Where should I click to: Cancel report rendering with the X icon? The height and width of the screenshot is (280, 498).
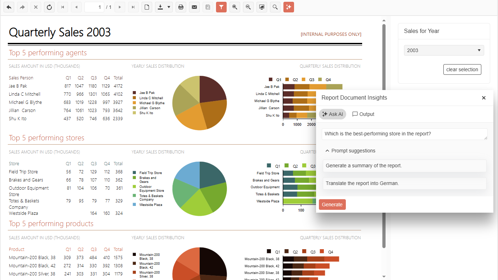pyautogui.click(x=35, y=7)
